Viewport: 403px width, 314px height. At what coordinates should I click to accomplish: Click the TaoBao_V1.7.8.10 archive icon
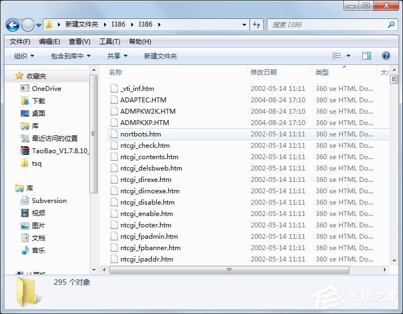tap(25, 151)
